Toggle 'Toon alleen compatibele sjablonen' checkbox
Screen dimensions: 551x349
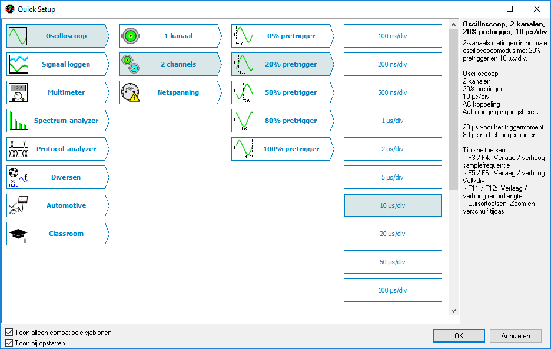tap(9, 333)
